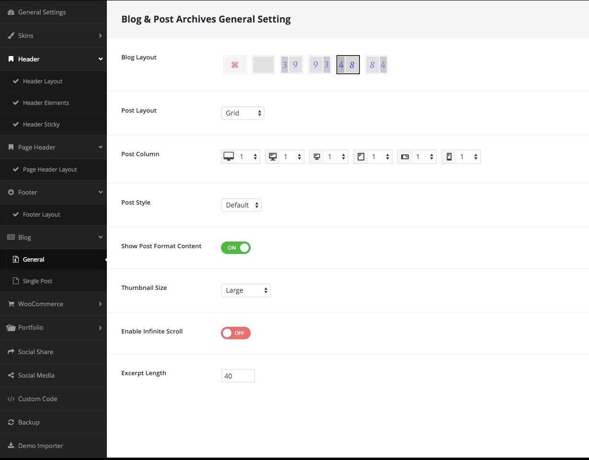The width and height of the screenshot is (589, 460).
Task: Click the Skins paintbrush icon
Action: [11, 35]
